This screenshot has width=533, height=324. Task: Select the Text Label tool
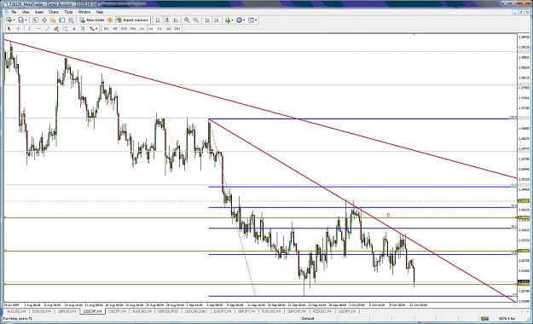point(83,28)
